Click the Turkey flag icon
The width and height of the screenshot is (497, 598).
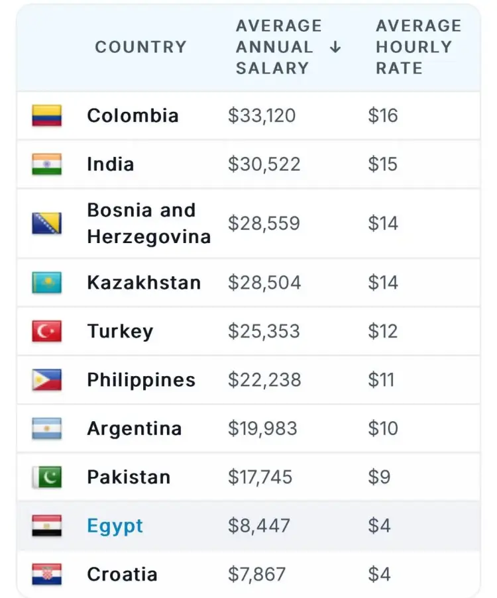pyautogui.click(x=46, y=331)
